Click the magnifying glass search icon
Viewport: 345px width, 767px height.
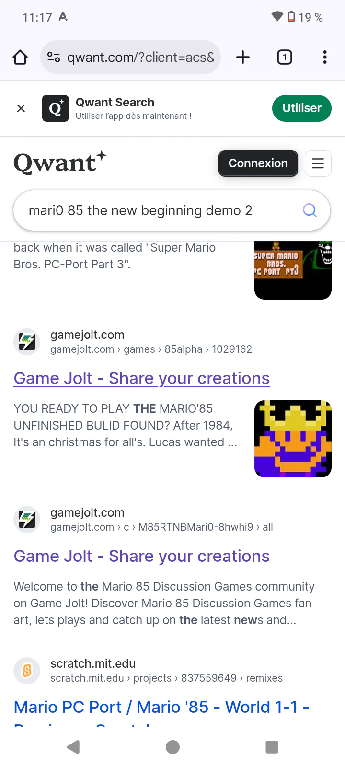click(x=310, y=210)
